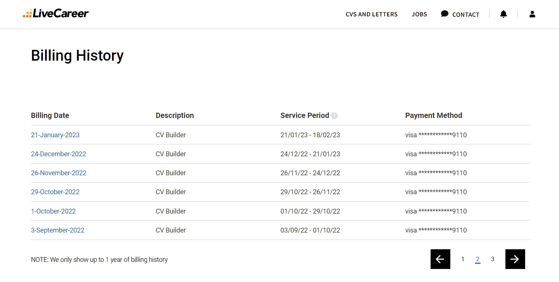
Task: Jump to pagination page 3
Action: pyautogui.click(x=492, y=259)
